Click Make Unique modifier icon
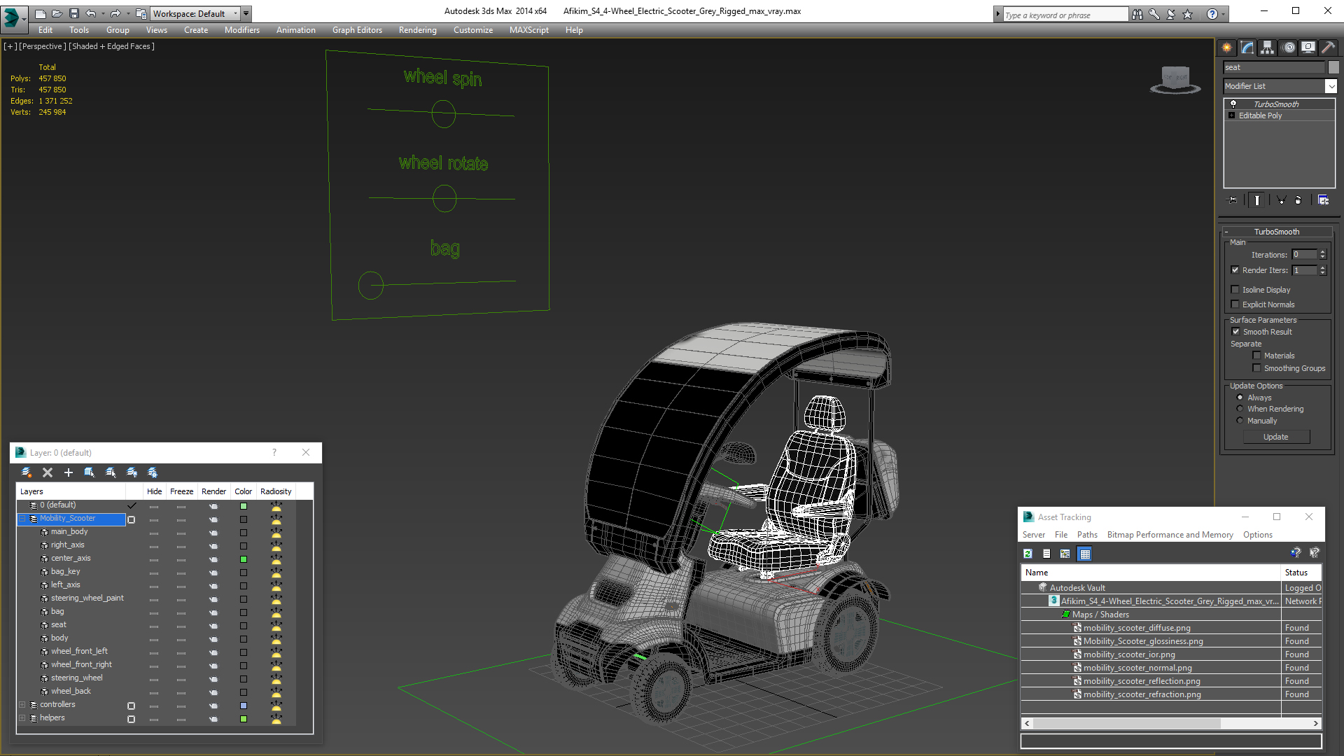Viewport: 1344px width, 756px height. 1281,200
